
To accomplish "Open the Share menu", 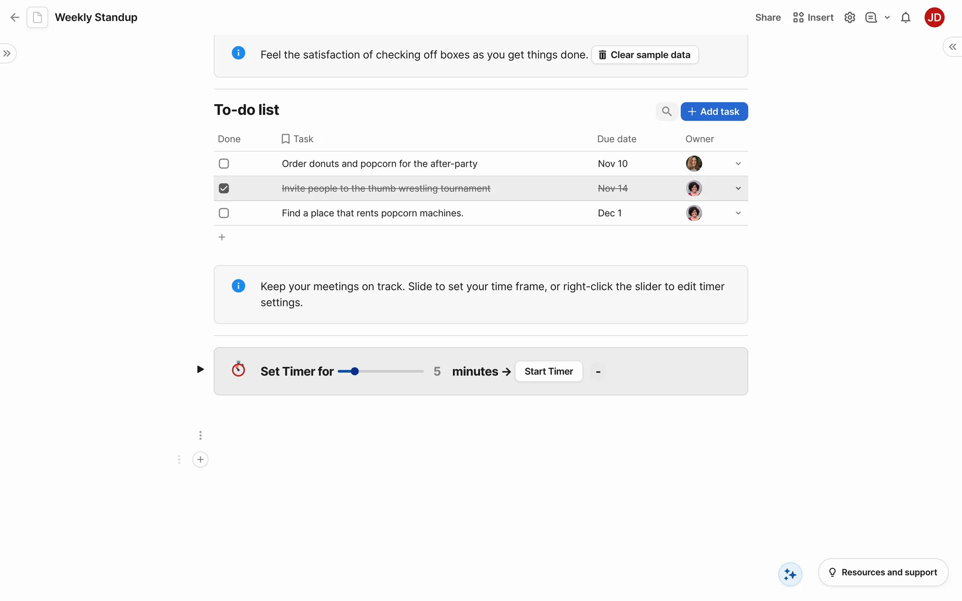I will pos(768,18).
